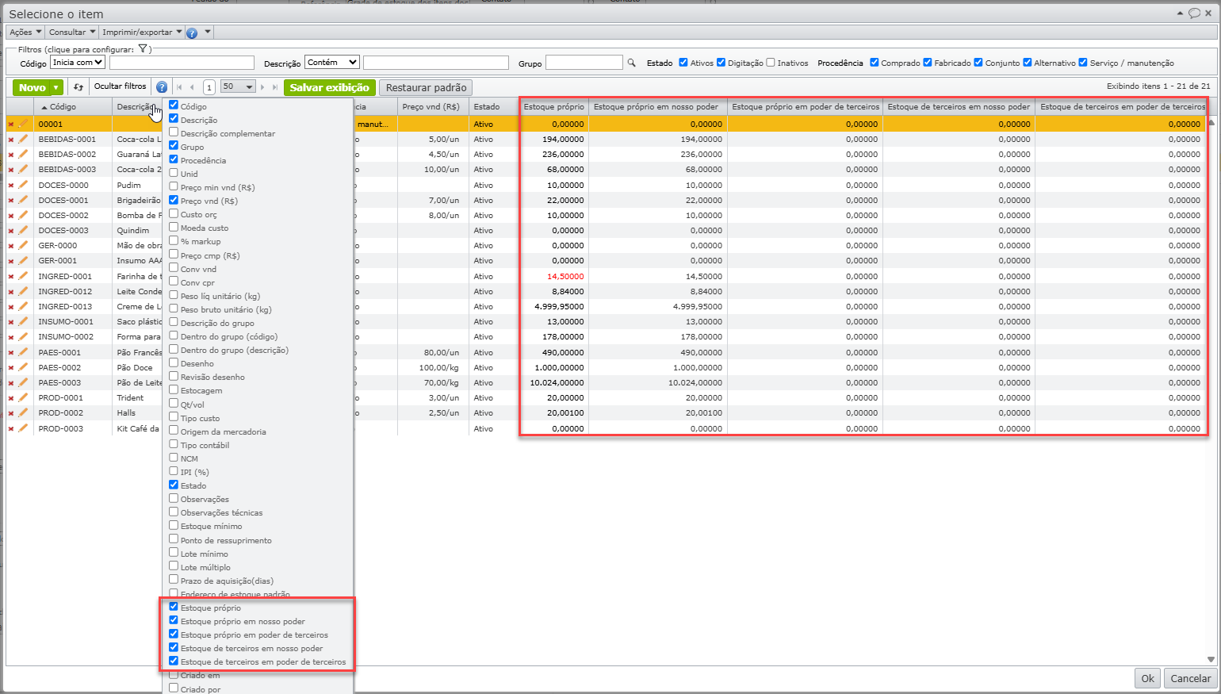
Task: Uncheck Estoque próprio em poder de terceiros column
Action: 174,635
